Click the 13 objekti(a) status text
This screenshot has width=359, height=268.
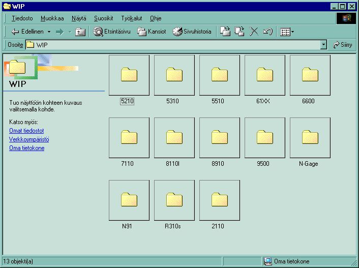point(18,261)
